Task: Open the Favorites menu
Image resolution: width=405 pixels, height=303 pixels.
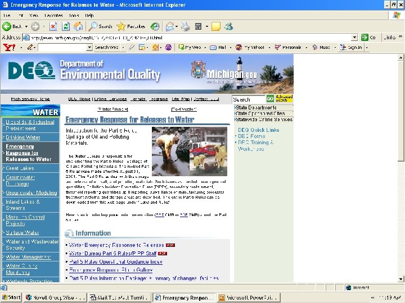Action: coord(53,16)
